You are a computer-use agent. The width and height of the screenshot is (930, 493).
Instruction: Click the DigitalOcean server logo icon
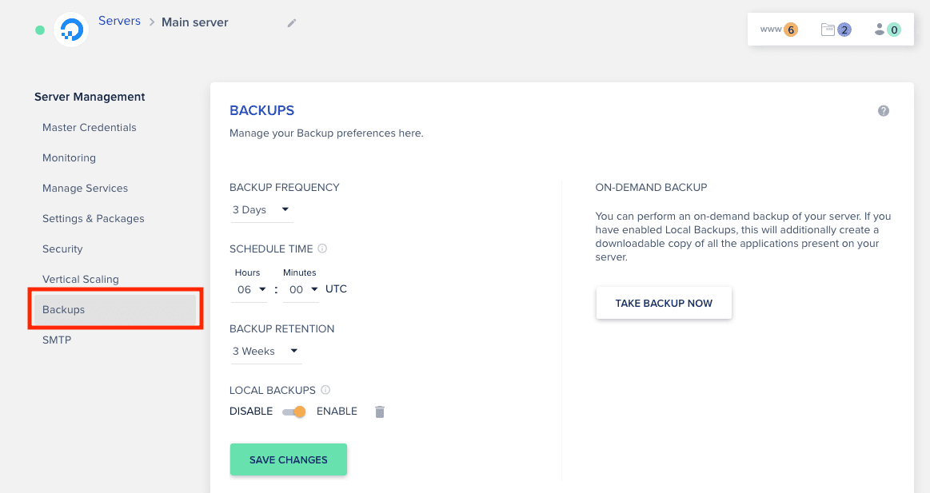tap(71, 30)
